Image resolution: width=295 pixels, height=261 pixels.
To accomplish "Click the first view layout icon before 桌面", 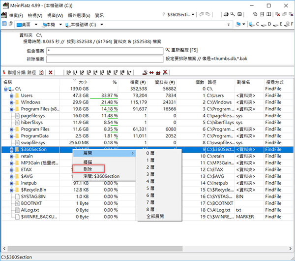I will pyautogui.click(x=4, y=24).
